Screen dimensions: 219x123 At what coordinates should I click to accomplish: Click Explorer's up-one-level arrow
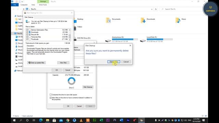click(24, 9)
